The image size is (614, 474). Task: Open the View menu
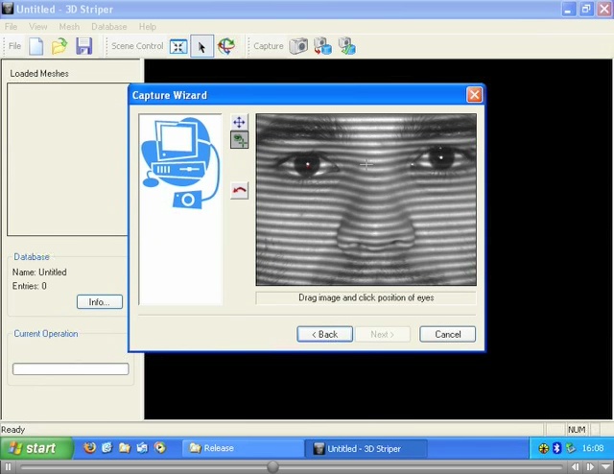[38, 27]
